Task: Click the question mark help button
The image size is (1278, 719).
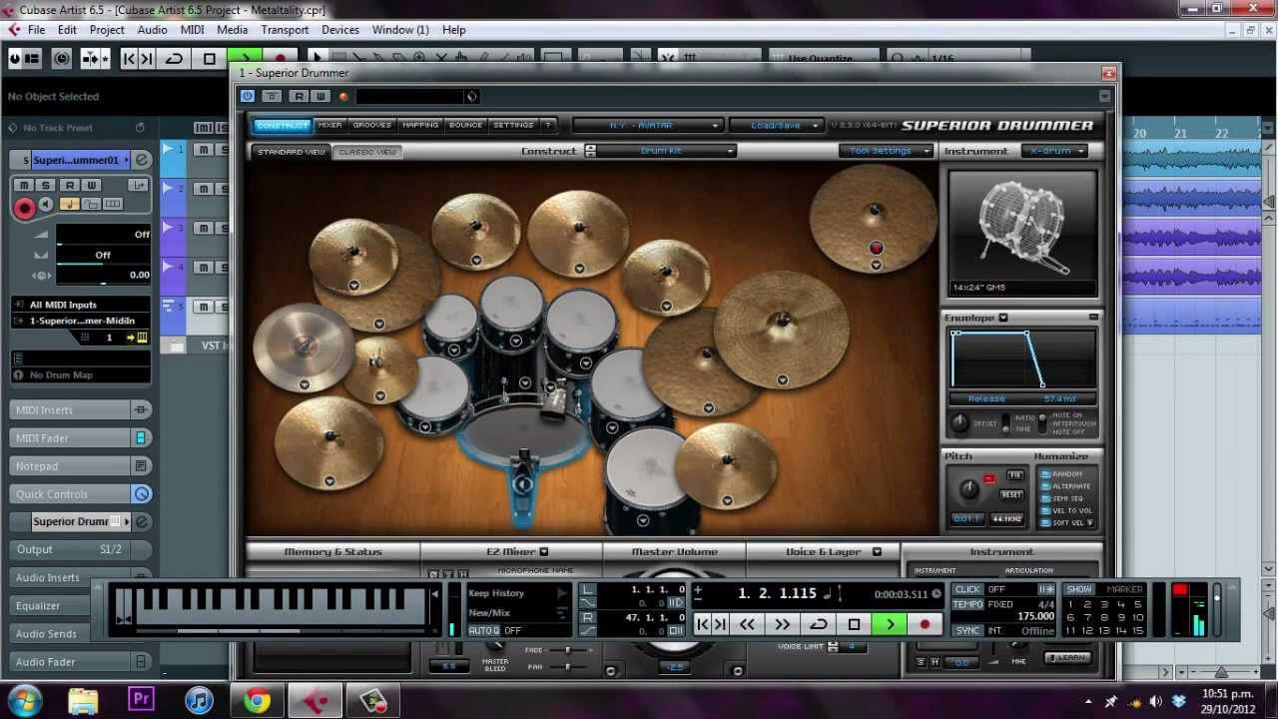Action: [547, 125]
